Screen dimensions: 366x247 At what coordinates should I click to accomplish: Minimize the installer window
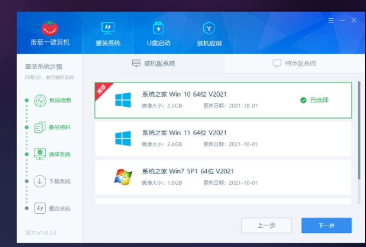click(342, 20)
